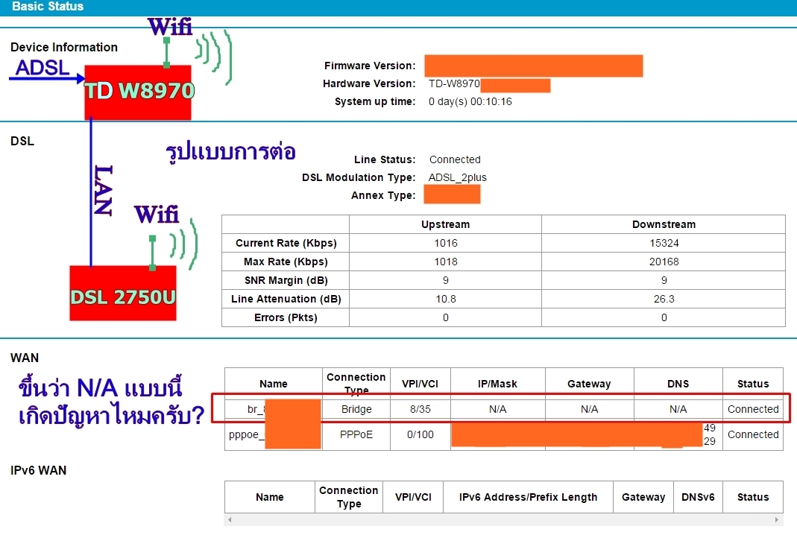This screenshot has height=535, width=797.
Task: Click the "Status" header in IPv6 WAN table
Action: (753, 497)
